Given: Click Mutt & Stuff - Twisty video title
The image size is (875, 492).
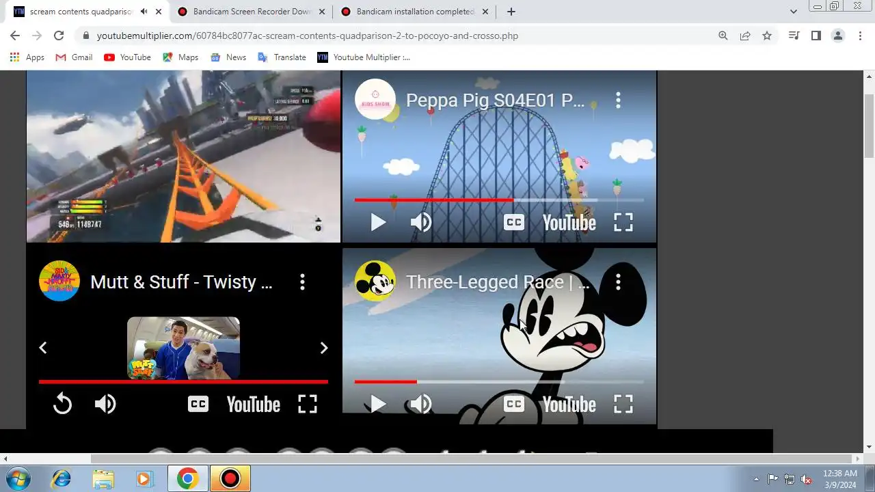Looking at the screenshot, I should pos(181,282).
